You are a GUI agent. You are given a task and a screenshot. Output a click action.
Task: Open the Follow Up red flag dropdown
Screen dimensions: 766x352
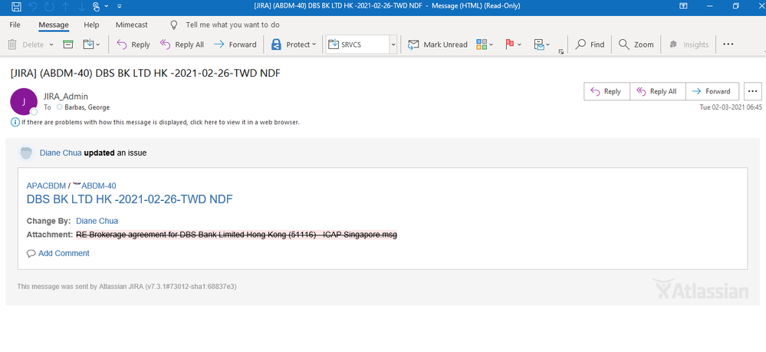[513, 44]
